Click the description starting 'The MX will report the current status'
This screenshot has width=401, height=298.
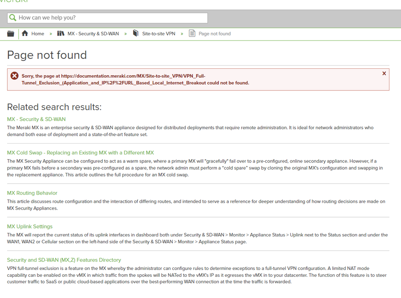pos(197,238)
